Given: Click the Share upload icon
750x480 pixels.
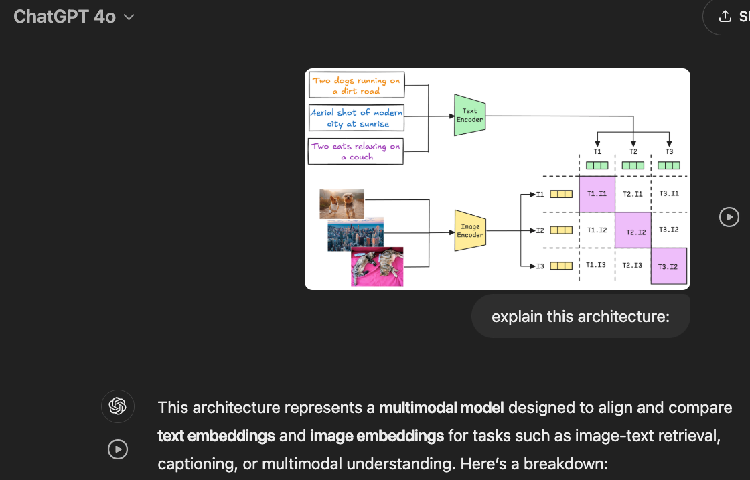Looking at the screenshot, I should tap(725, 16).
